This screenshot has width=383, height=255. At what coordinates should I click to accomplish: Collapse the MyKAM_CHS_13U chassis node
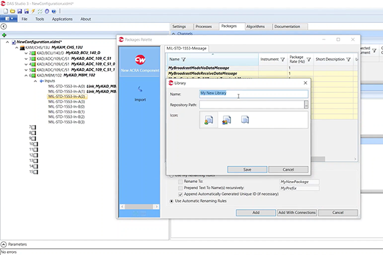[x=17, y=48]
